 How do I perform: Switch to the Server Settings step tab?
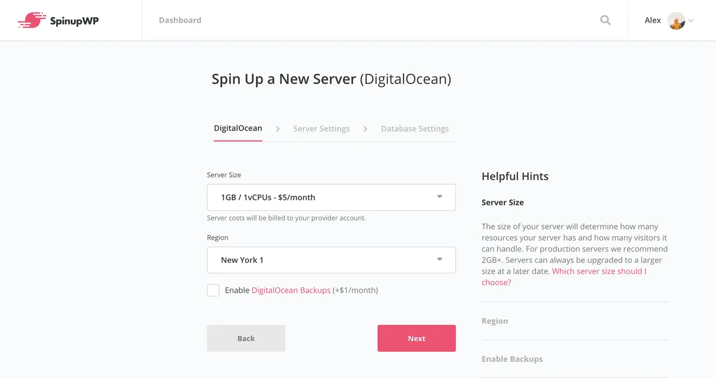(321, 129)
